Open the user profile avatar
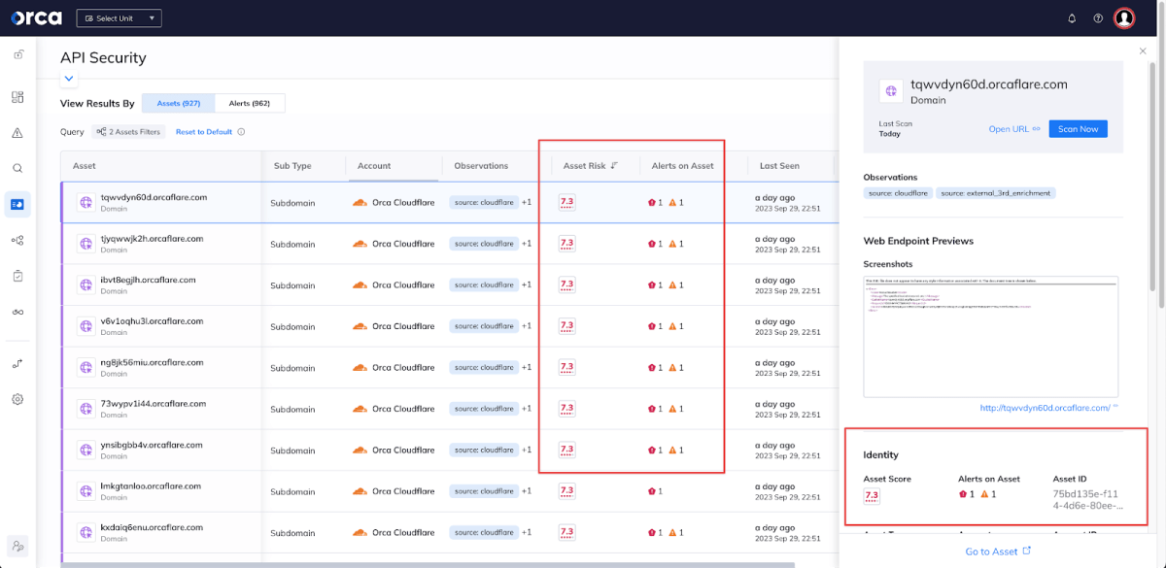The image size is (1166, 568). pos(1124,18)
